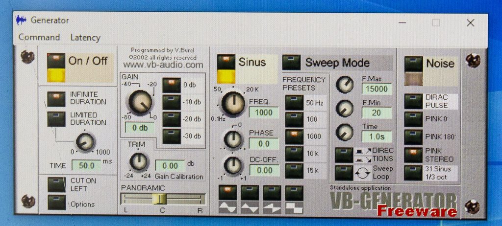Toggle Sweep Mode switch
This screenshot has height=226, width=502.
click(x=291, y=62)
